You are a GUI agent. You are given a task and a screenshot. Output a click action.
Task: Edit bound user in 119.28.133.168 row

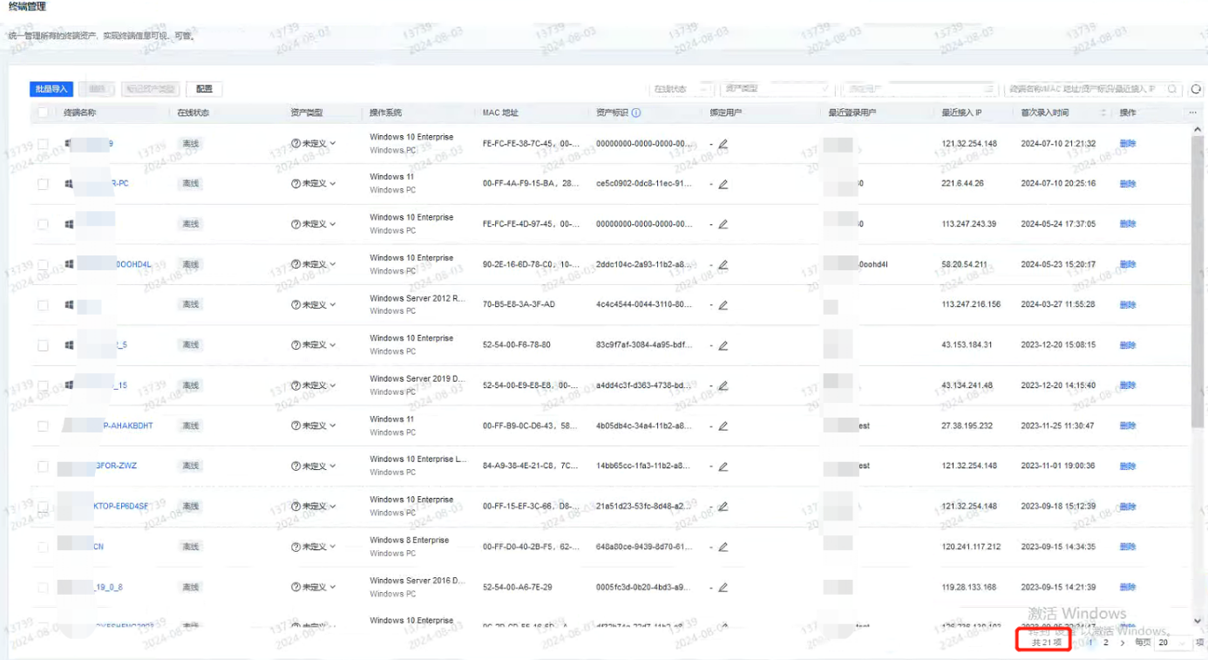pos(723,587)
